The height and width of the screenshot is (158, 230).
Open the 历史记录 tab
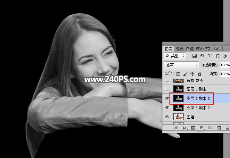203,49
